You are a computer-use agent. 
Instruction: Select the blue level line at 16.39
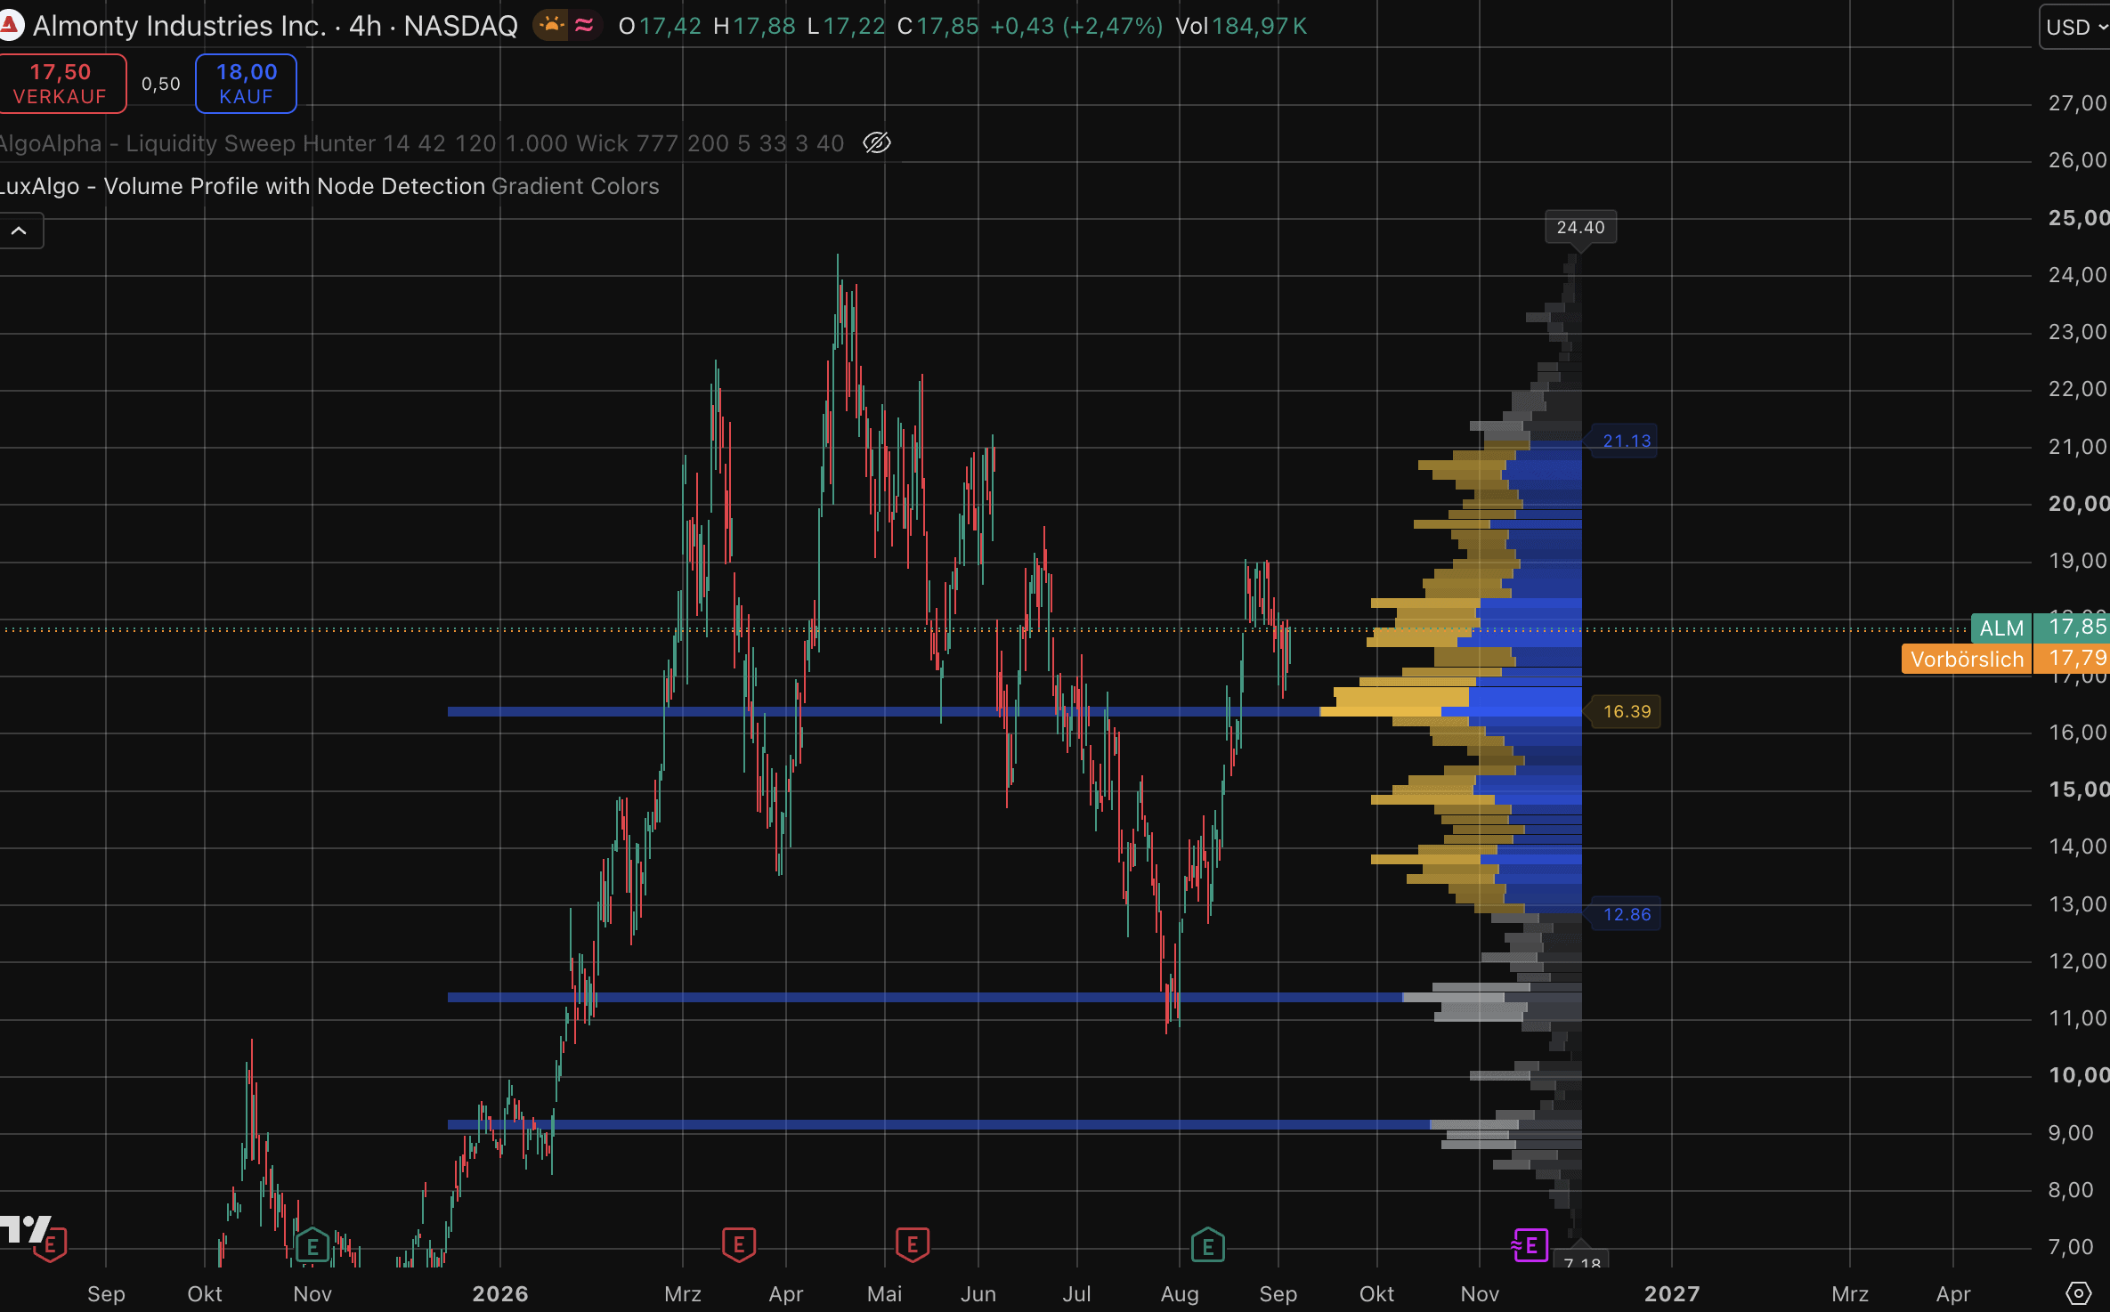click(x=883, y=711)
